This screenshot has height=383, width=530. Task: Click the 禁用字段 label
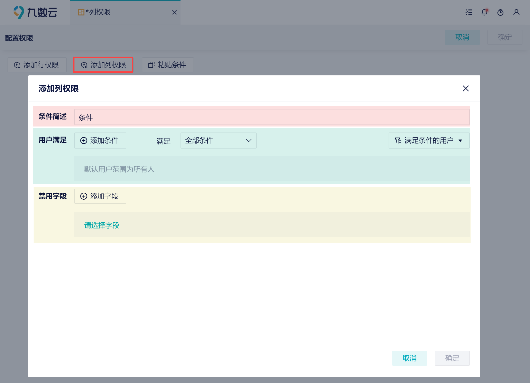(x=52, y=196)
